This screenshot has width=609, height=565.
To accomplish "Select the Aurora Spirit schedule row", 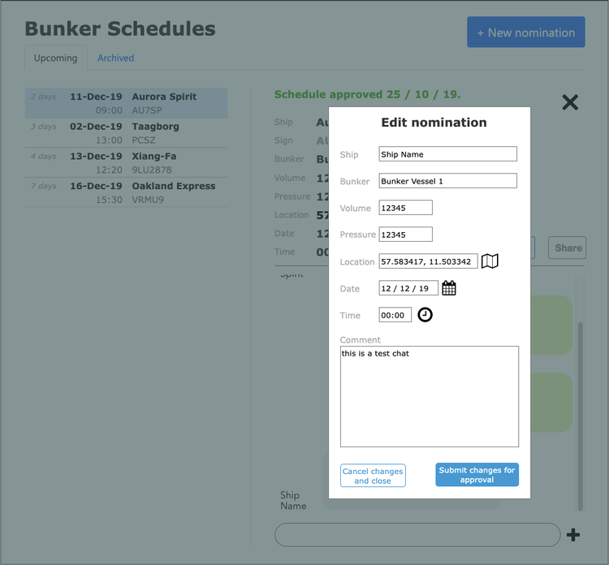I will [126, 103].
